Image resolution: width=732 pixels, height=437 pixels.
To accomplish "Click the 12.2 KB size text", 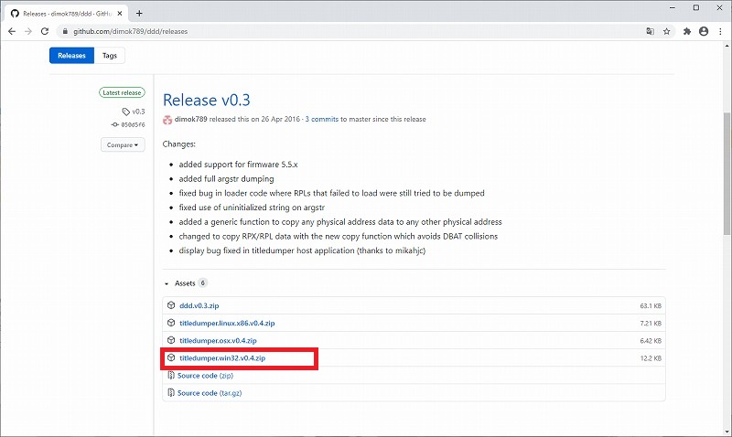I will pyautogui.click(x=651, y=358).
